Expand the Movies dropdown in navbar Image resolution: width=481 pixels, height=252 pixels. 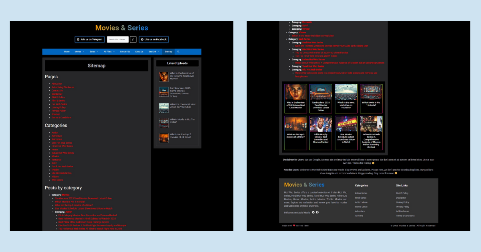[79, 52]
